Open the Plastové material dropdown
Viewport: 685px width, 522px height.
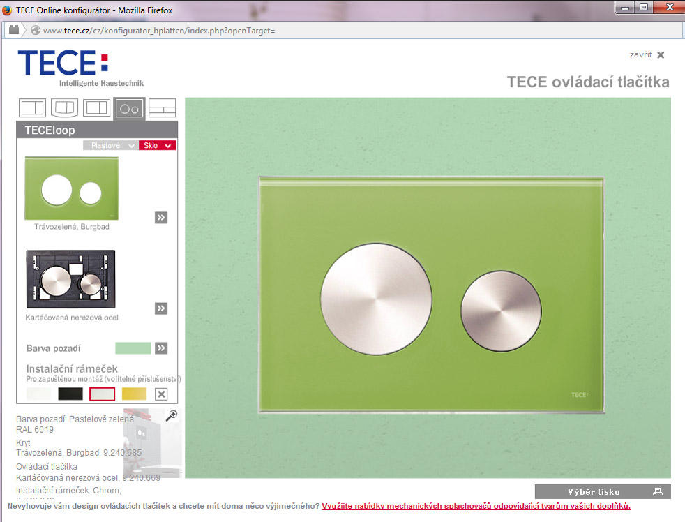pyautogui.click(x=110, y=145)
